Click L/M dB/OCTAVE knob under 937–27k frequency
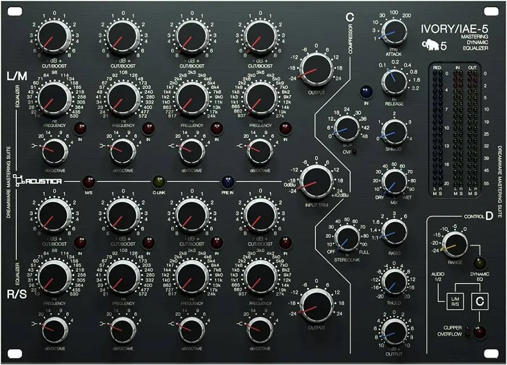Viewport: 507px width, 365px height. [260, 152]
